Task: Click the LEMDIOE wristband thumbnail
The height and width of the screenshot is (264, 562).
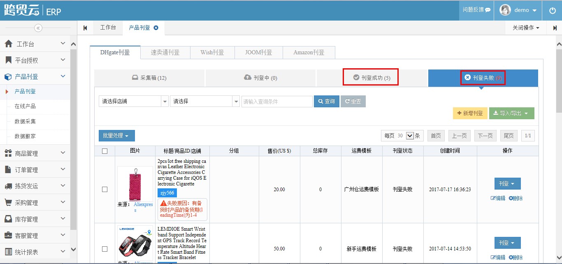Action: click(x=135, y=243)
